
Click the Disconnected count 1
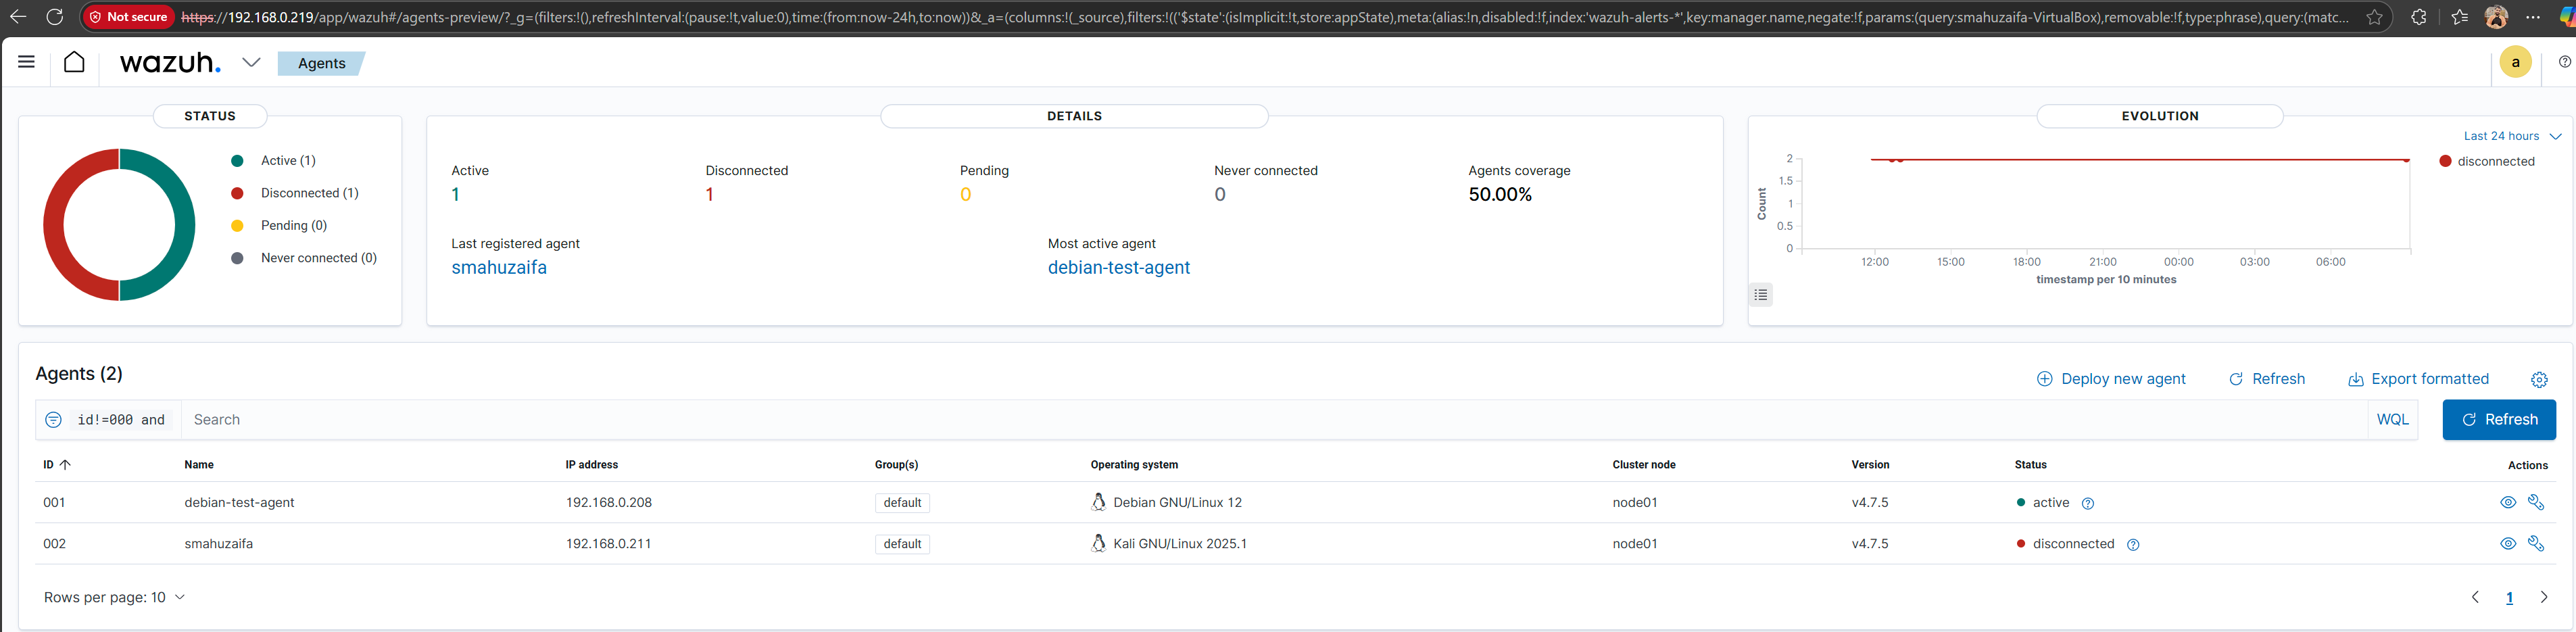(710, 194)
